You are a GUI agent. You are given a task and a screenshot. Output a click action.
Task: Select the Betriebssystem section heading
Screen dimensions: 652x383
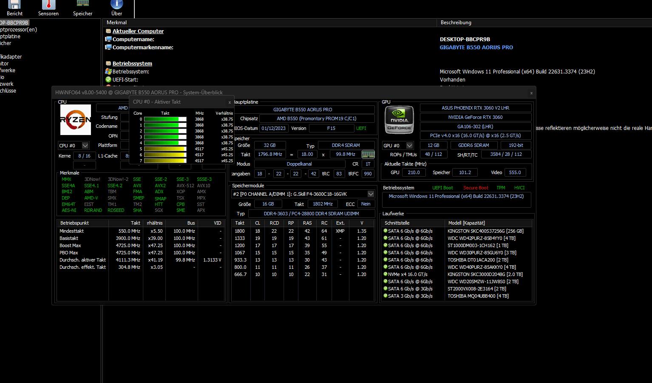tap(132, 64)
